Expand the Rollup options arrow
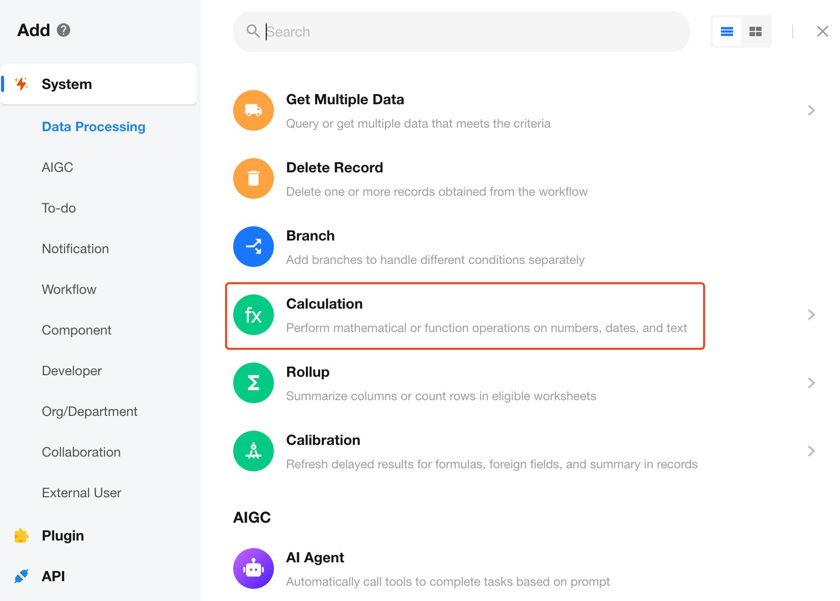This screenshot has height=601, width=840. [811, 383]
